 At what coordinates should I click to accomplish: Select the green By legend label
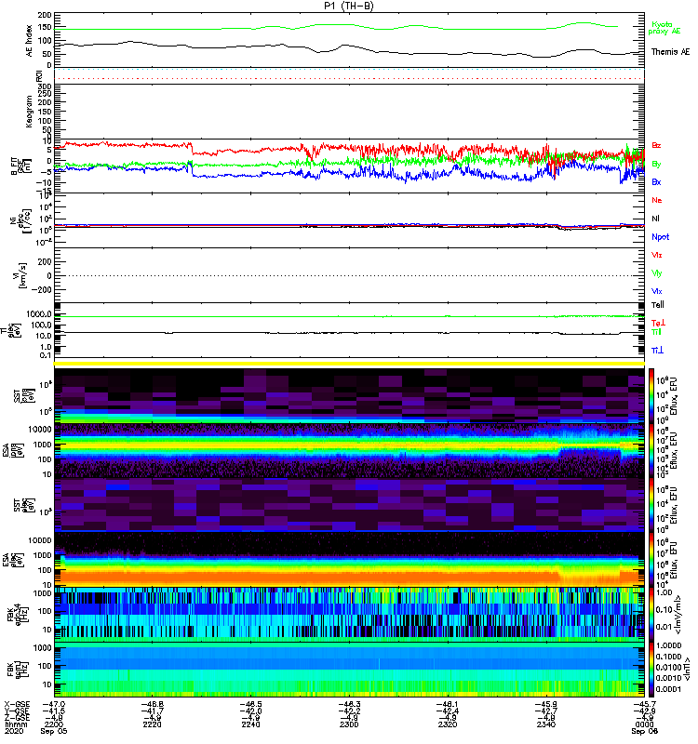[x=656, y=165]
